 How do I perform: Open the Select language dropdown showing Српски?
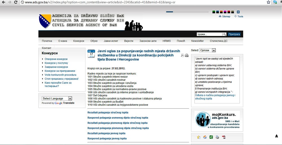(208, 50)
